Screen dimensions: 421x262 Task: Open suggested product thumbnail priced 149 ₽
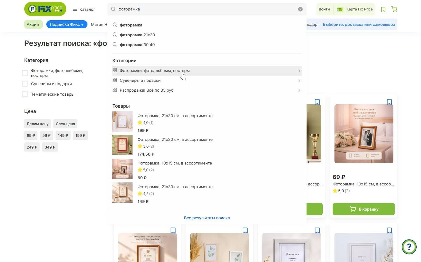pyautogui.click(x=122, y=193)
